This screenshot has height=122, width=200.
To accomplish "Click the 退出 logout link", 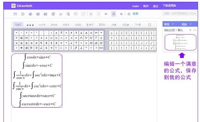I will [x=156, y=6].
